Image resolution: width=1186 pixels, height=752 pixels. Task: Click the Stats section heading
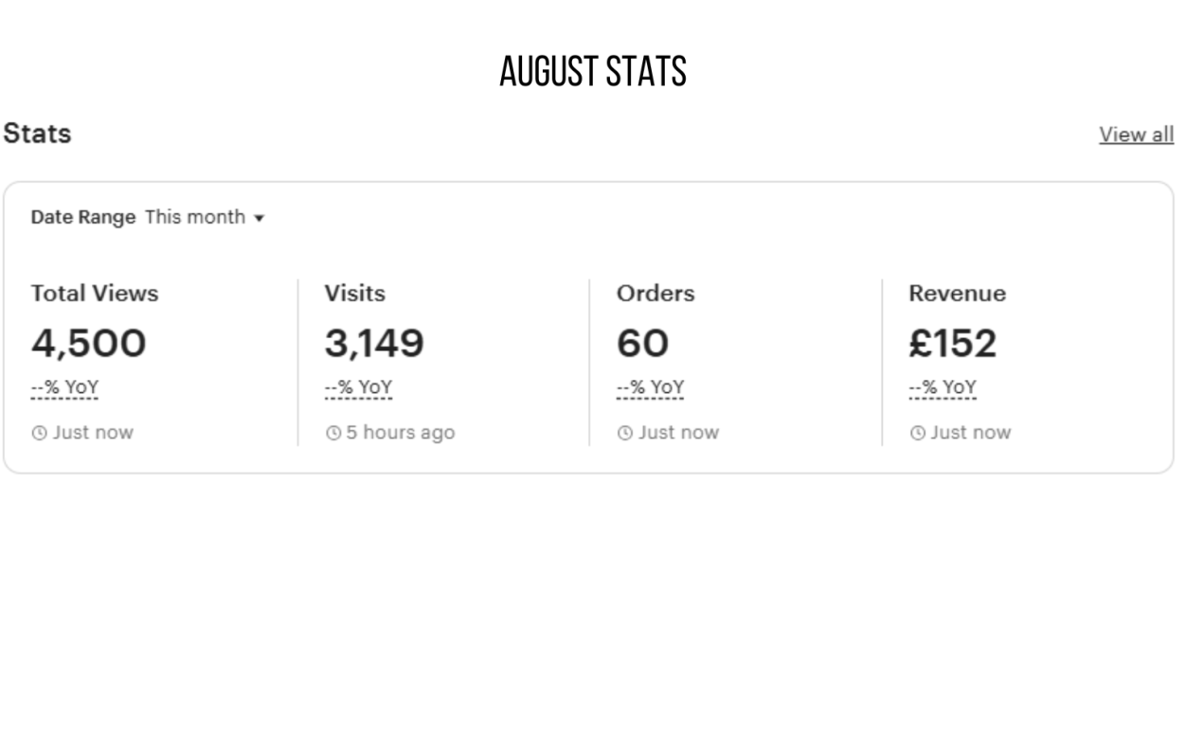point(37,134)
